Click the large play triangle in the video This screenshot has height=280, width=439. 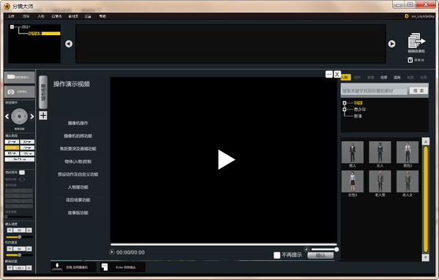pyautogui.click(x=226, y=159)
